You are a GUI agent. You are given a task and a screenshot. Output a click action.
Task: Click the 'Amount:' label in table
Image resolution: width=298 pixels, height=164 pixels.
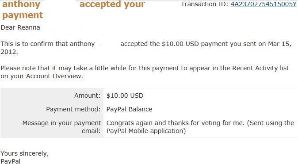pos(88,95)
